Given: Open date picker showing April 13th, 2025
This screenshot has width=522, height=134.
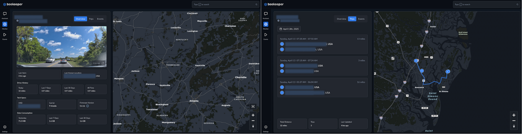Looking at the screenshot, I should coord(289,29).
